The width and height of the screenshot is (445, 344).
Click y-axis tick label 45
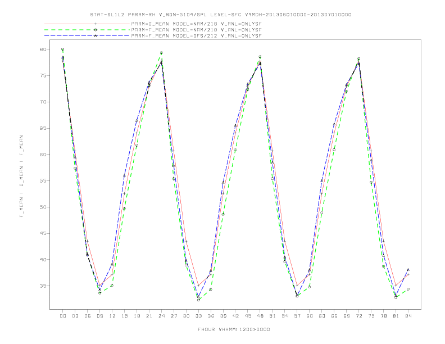[43, 233]
